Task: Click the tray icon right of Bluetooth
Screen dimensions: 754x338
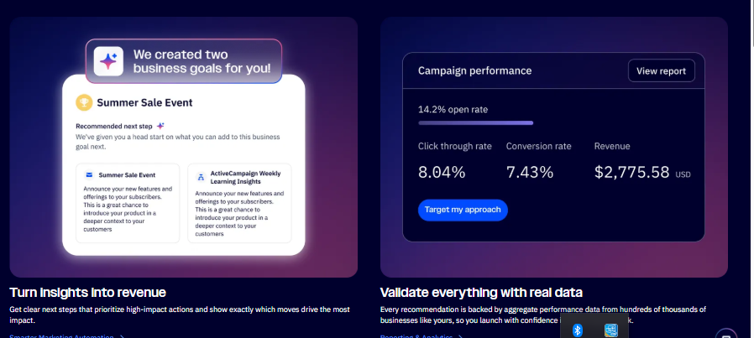Action: tap(610, 330)
